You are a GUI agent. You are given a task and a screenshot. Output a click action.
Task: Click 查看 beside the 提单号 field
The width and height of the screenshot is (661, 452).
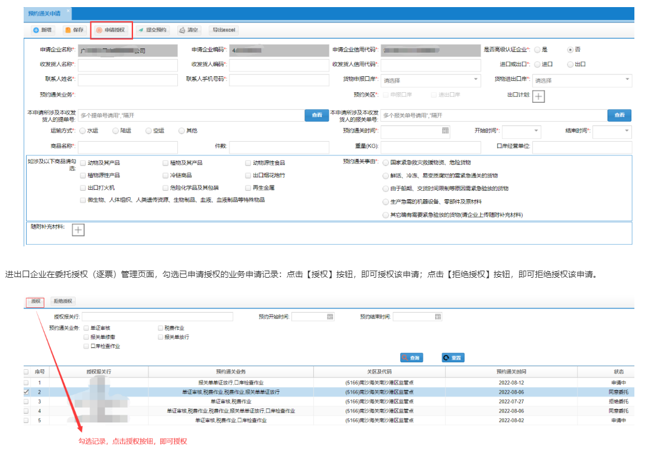pos(316,115)
